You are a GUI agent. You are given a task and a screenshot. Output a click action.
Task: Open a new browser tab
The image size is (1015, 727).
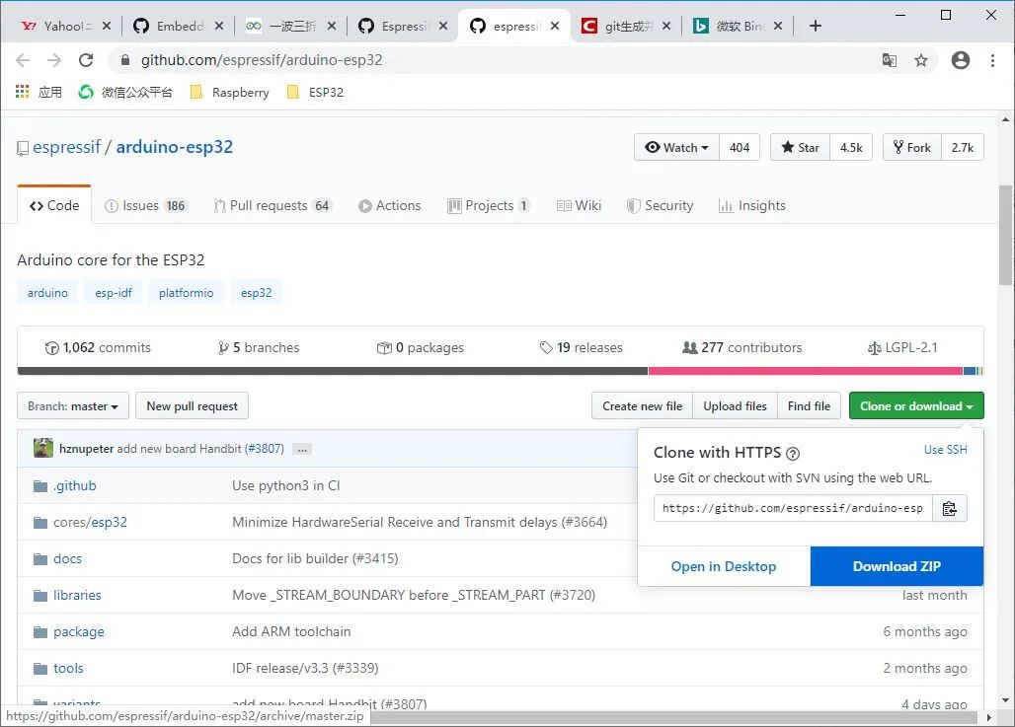815,26
